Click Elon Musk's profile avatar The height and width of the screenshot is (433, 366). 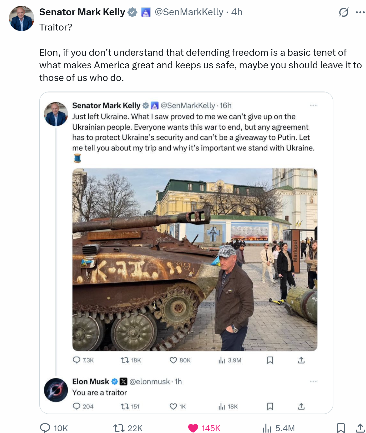coord(56,390)
